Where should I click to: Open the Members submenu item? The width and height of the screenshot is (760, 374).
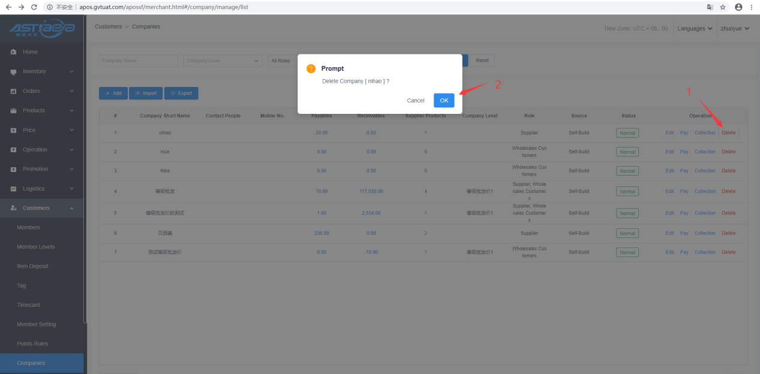(x=29, y=227)
